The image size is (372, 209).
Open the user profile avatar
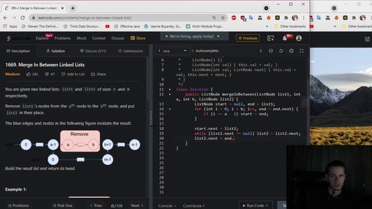[299, 38]
